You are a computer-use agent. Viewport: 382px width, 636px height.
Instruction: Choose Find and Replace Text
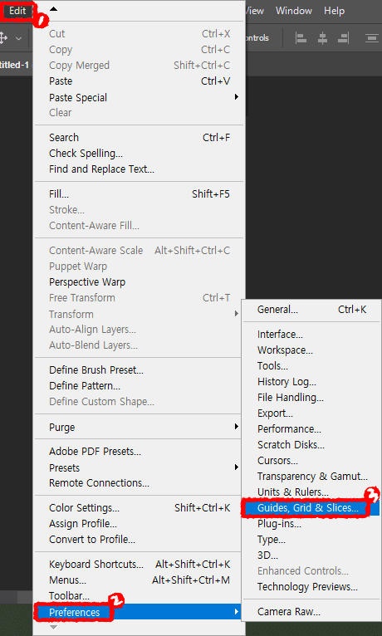139,169
